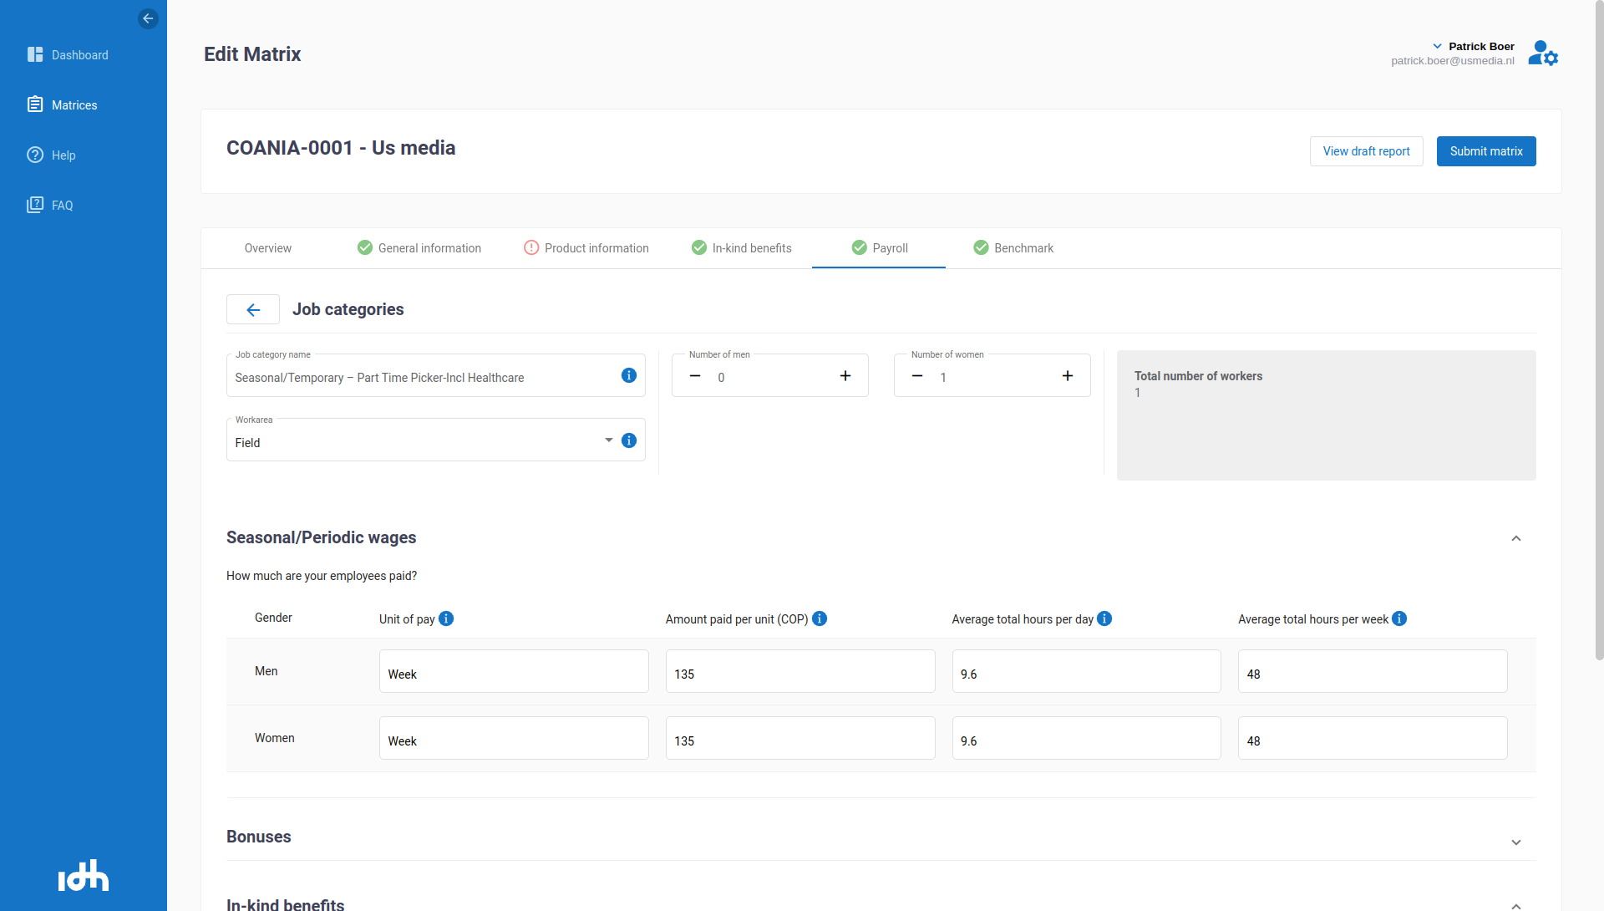The image size is (1604, 911).
Task: Click the info icon for Average total hours per week
Action: [x=1399, y=618]
